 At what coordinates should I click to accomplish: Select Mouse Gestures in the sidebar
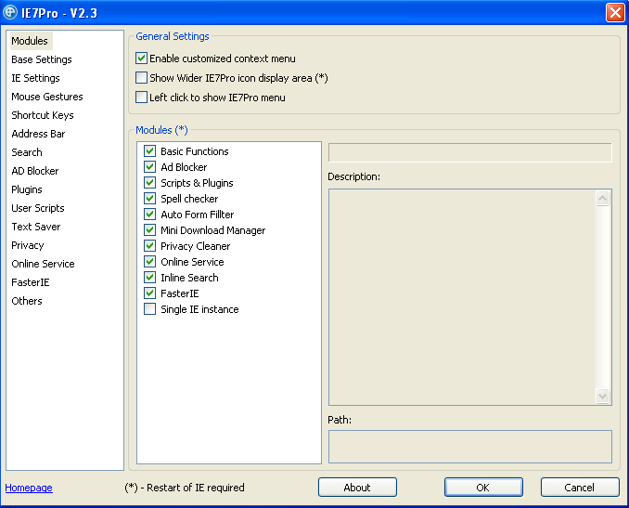click(47, 97)
